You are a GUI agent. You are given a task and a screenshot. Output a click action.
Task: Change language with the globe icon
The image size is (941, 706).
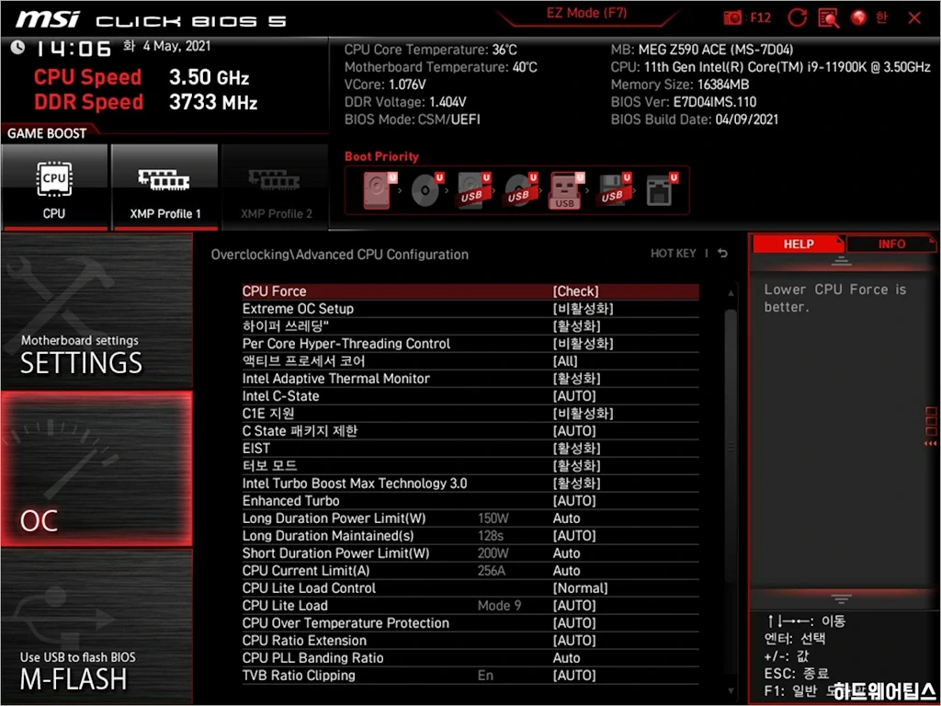[859, 18]
